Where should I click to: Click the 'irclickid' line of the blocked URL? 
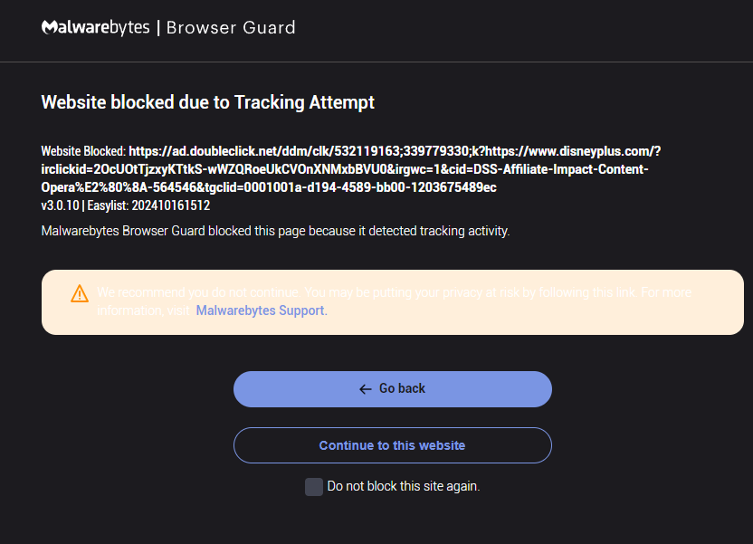click(x=344, y=169)
